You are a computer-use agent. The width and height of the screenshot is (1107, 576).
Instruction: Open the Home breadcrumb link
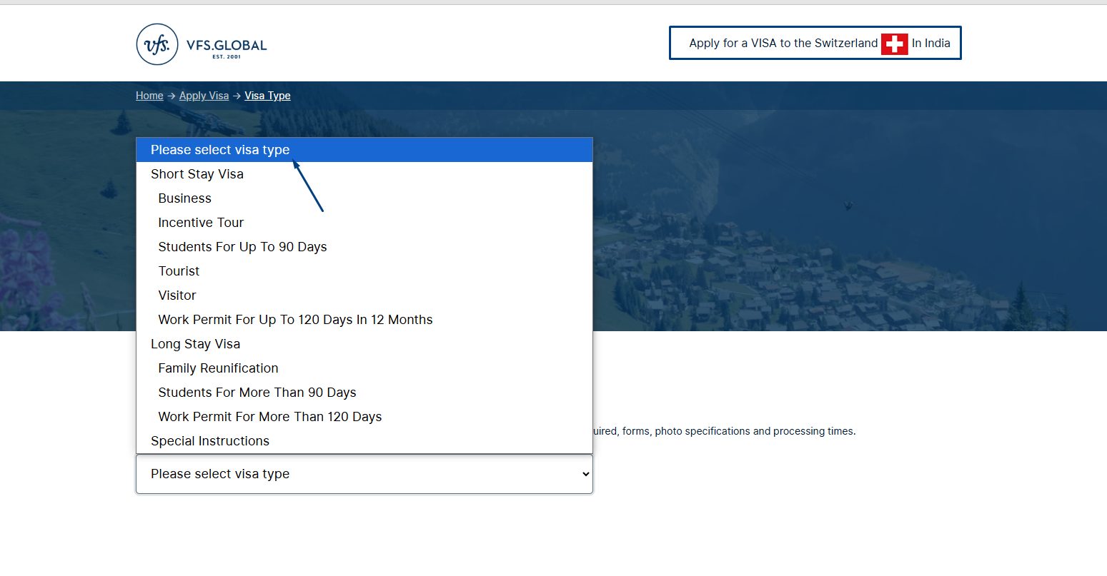pos(149,96)
